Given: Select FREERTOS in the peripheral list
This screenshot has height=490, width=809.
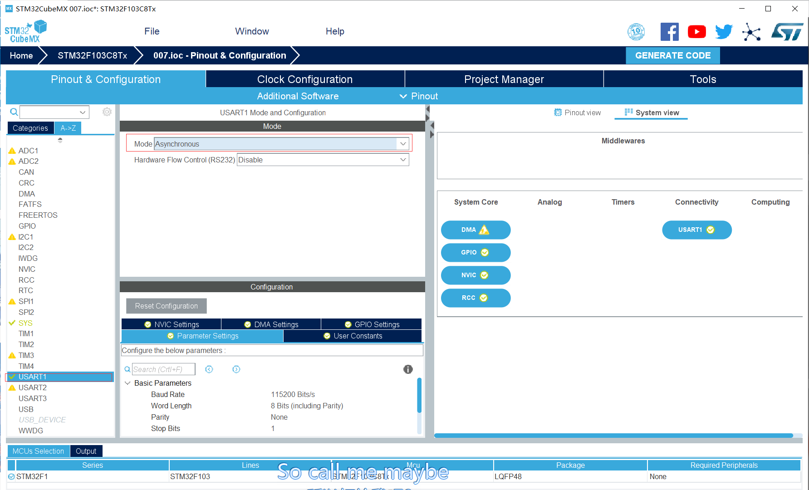Looking at the screenshot, I should point(38,215).
